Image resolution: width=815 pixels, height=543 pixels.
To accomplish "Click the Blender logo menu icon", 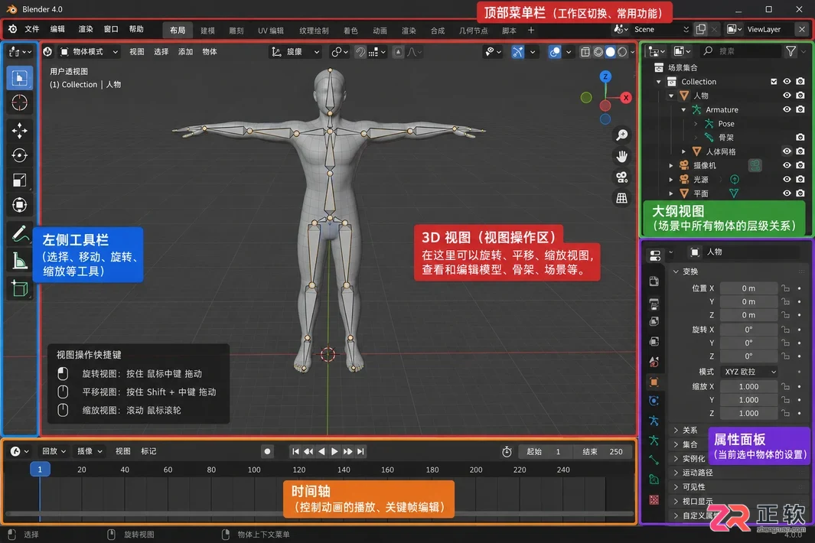I will pyautogui.click(x=12, y=29).
